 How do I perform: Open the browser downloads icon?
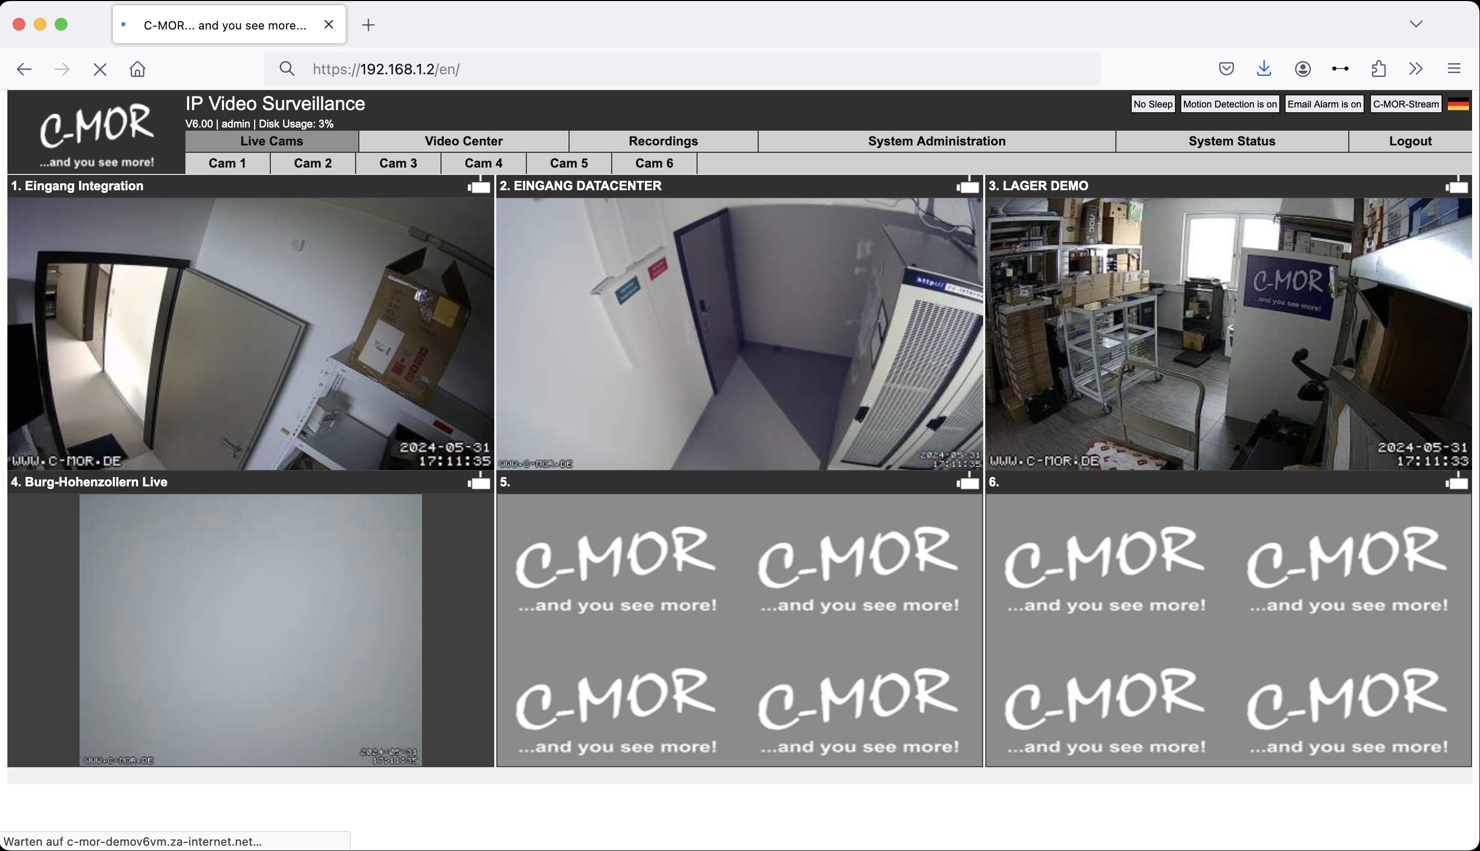1264,69
